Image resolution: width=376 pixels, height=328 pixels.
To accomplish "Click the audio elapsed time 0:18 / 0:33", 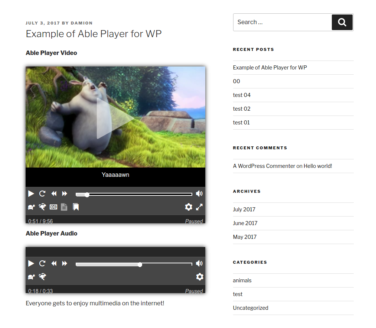I will tap(40, 291).
